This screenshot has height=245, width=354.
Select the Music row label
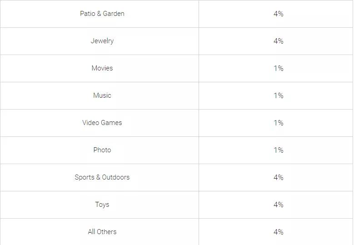pyautogui.click(x=102, y=95)
